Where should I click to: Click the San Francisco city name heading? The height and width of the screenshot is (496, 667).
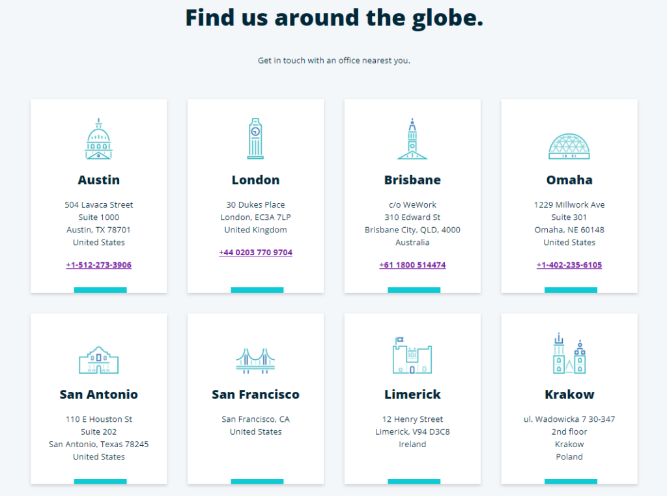point(255,394)
